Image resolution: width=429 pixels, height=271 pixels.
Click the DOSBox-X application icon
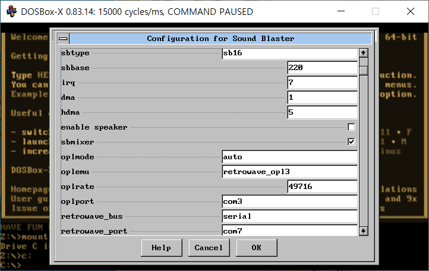[11, 11]
